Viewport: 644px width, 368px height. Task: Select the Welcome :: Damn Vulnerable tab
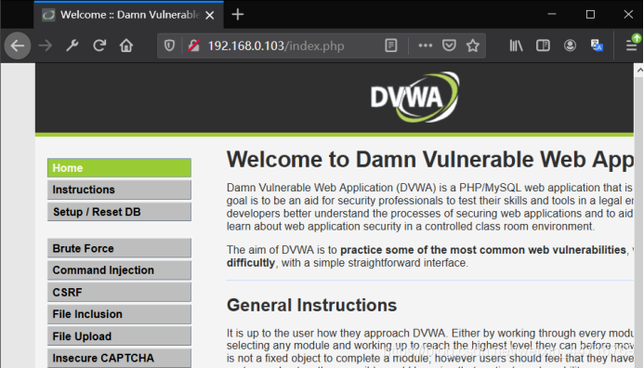coord(129,15)
